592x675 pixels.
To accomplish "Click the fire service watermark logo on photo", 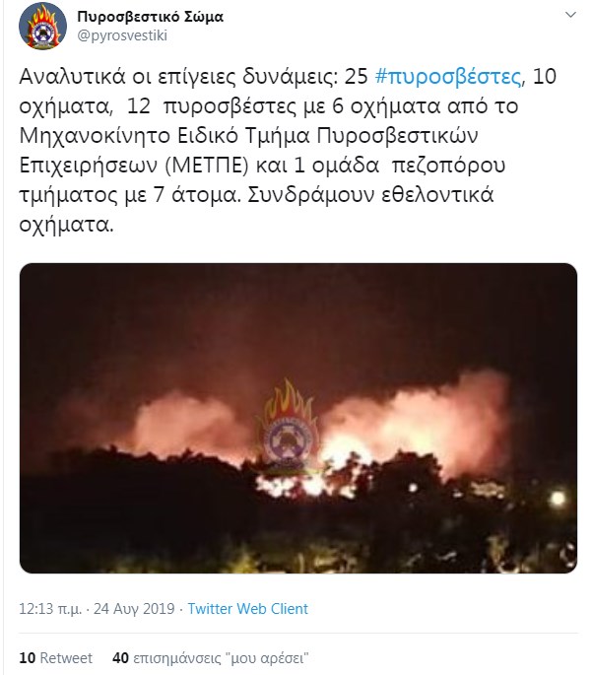I will pos(289,425).
